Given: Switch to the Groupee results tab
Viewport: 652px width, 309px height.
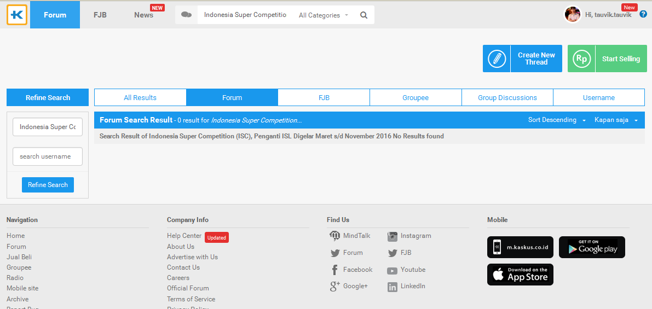Looking at the screenshot, I should tap(416, 97).
